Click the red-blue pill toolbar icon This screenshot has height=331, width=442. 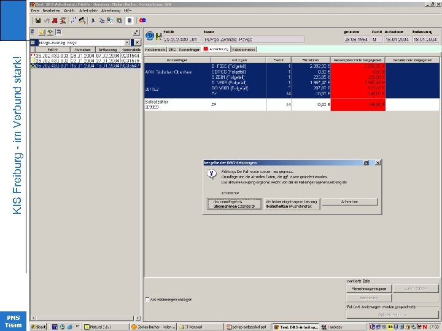142,20
